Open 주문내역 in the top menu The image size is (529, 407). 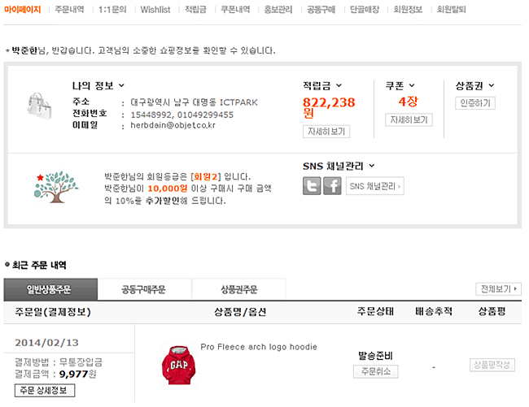click(70, 10)
